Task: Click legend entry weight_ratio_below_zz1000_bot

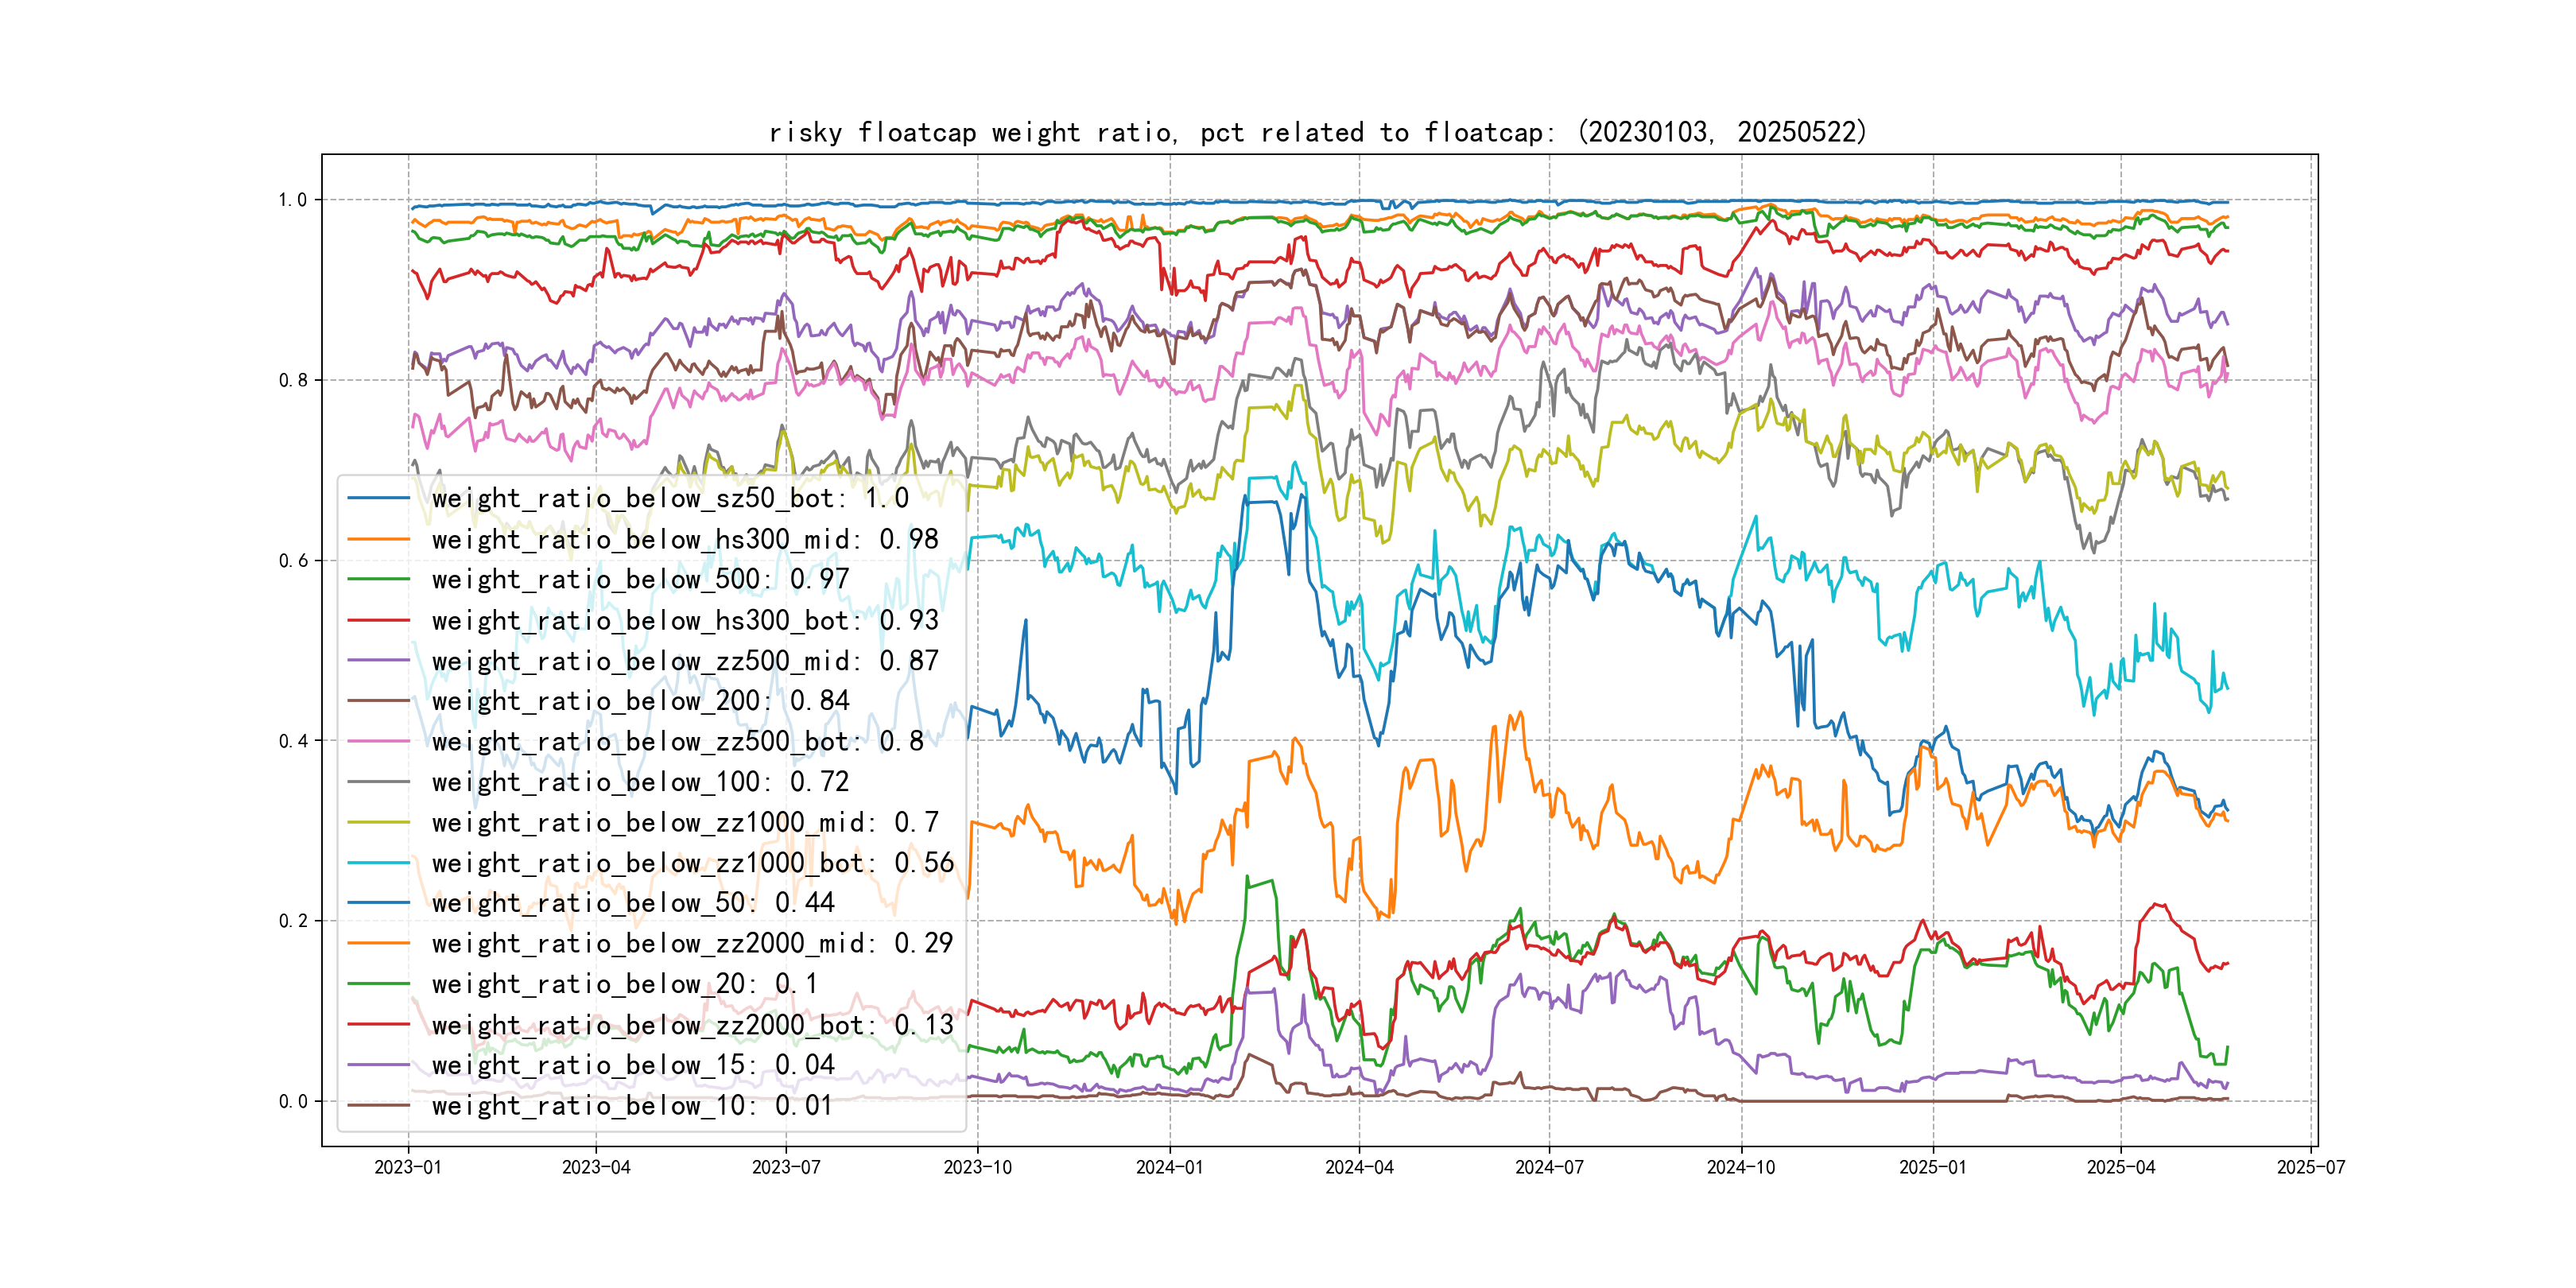Action: [692, 863]
